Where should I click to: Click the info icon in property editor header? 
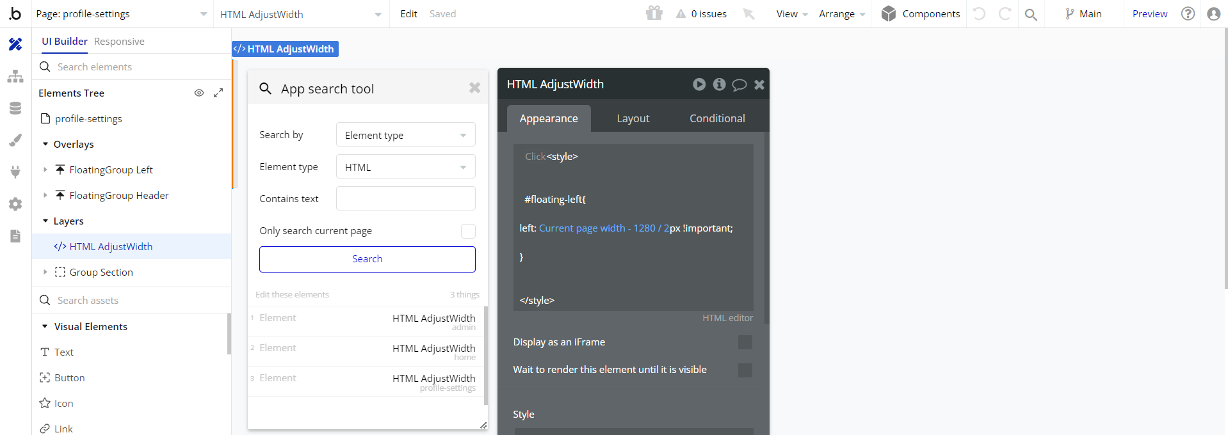pyautogui.click(x=720, y=84)
